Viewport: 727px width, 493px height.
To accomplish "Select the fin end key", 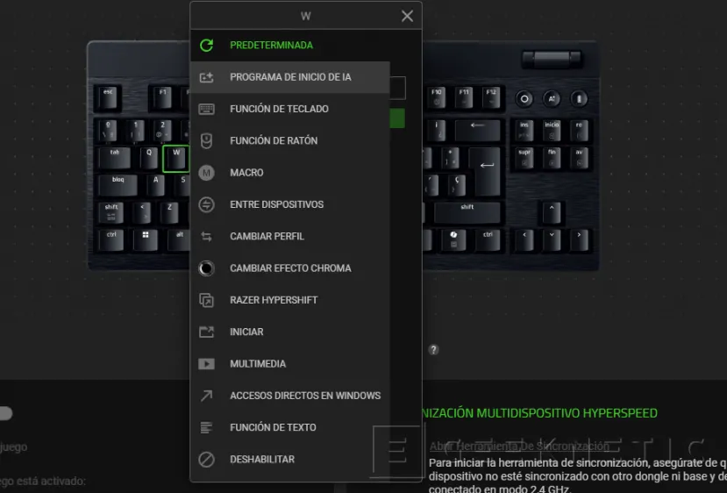I will (552, 158).
